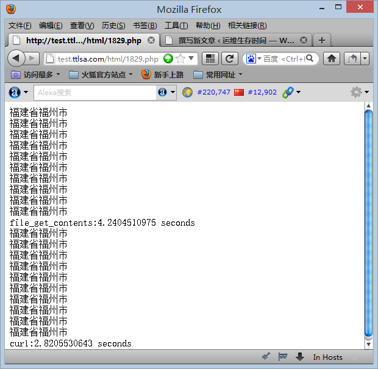This screenshot has width=378, height=369.
Task: Open Alexa toolbar settings gear
Action: pyautogui.click(x=356, y=92)
